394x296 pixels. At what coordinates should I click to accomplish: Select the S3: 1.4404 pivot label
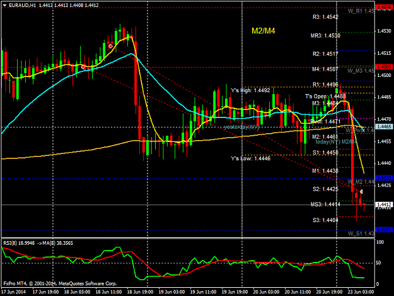point(325,220)
